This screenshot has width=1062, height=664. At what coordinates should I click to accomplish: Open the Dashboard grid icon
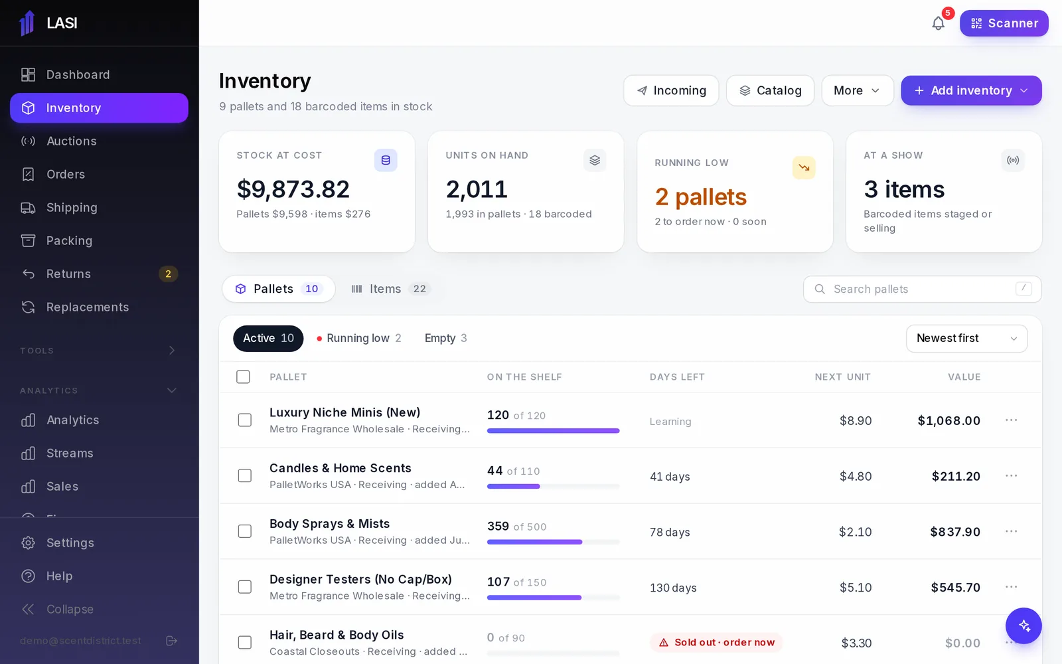pyautogui.click(x=28, y=75)
